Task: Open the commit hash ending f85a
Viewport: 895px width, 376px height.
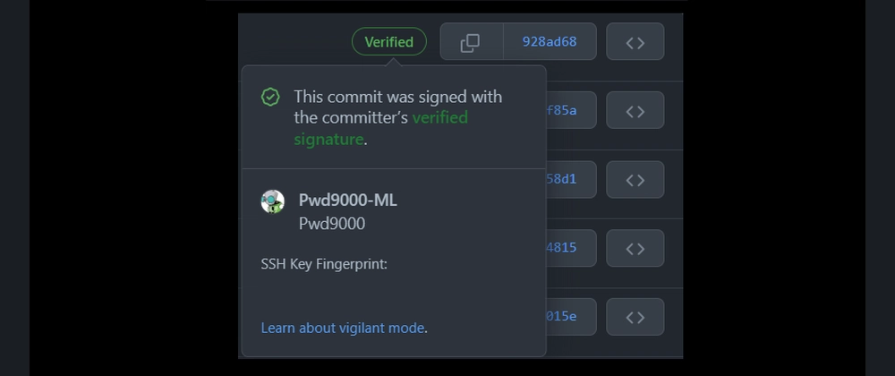Action: point(562,111)
